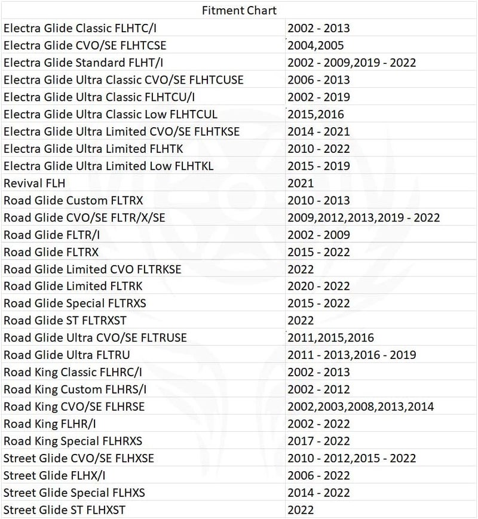Select the Fitment Chart header cell

[239, 10]
